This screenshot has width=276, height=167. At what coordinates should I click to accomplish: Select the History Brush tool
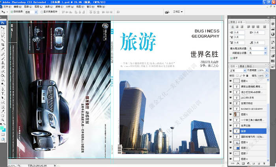click(3, 67)
